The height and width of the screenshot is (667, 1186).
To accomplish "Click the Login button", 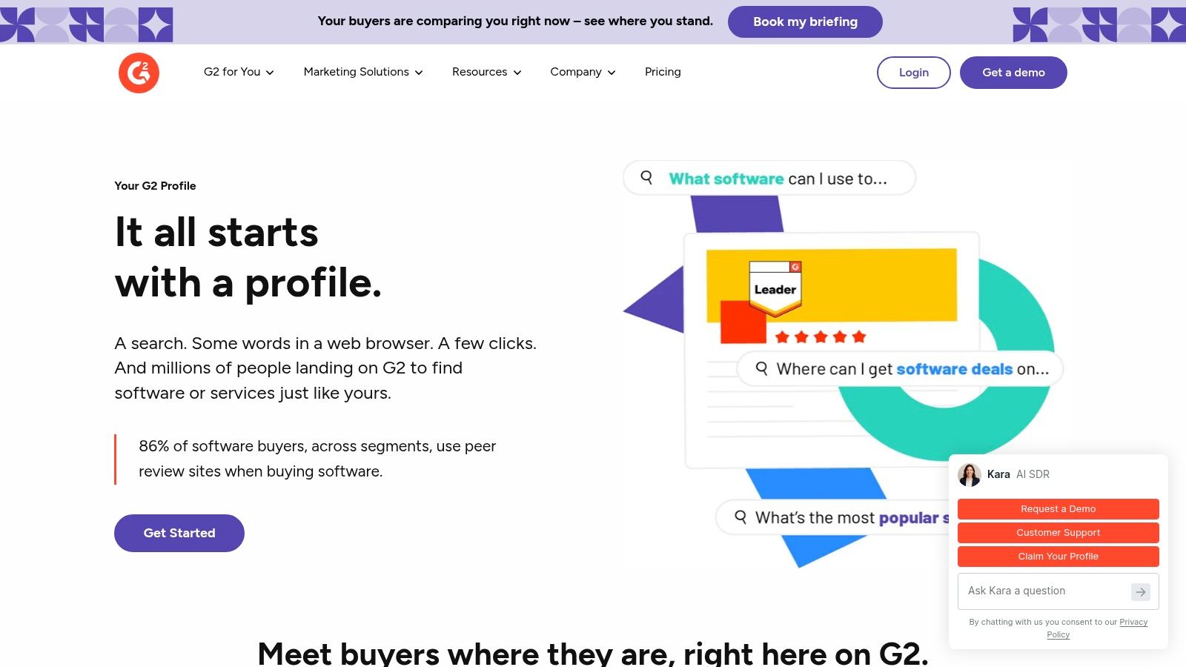I will [914, 73].
